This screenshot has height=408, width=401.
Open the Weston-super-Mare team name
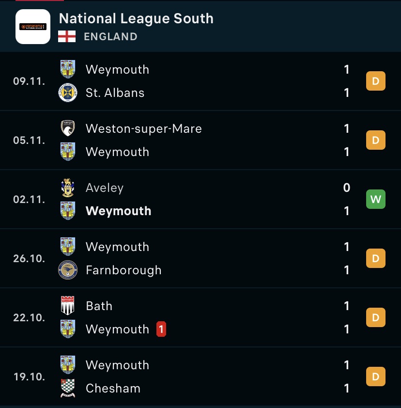(x=144, y=128)
